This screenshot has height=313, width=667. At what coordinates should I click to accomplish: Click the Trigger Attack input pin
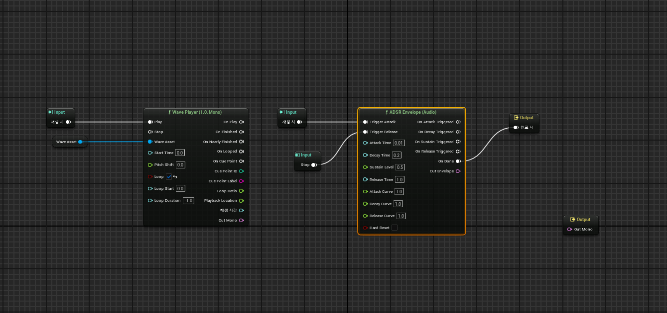click(x=365, y=122)
